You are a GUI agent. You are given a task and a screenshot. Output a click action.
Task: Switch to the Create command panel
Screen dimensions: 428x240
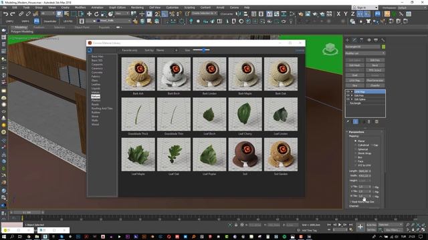point(347,40)
